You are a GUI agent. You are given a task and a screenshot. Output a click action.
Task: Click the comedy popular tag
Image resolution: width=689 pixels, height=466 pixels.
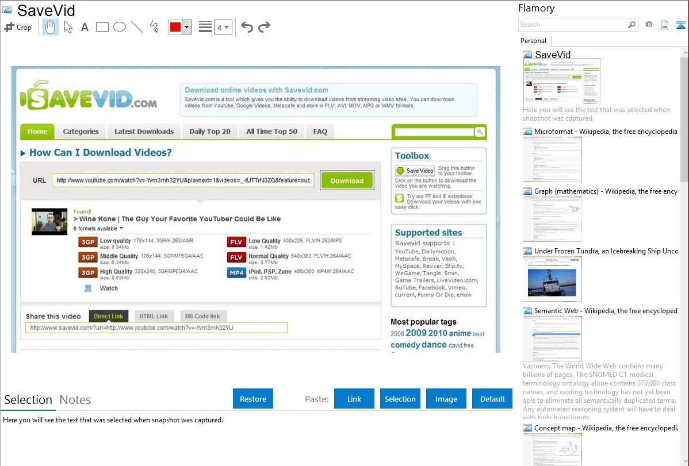(405, 345)
